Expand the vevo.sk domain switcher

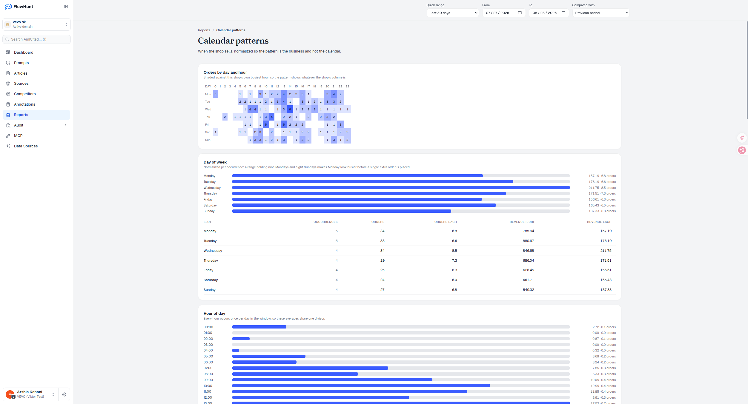[67, 24]
